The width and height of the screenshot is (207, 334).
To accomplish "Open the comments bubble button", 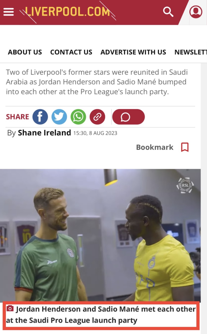I will 128,117.
